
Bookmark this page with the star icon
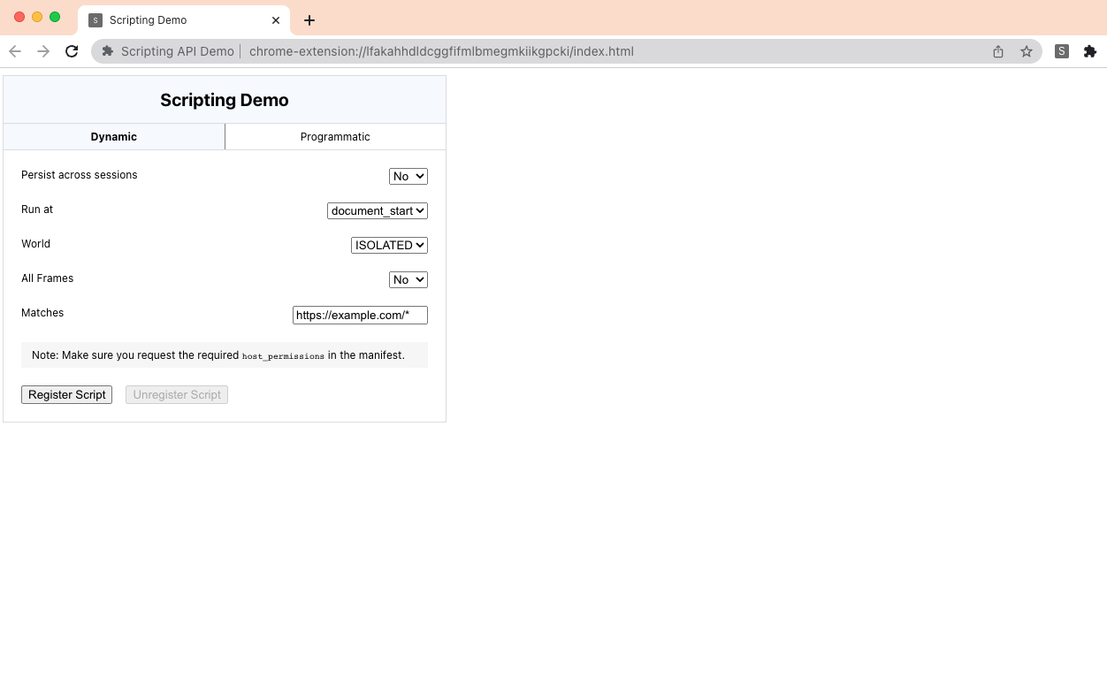[1027, 51]
